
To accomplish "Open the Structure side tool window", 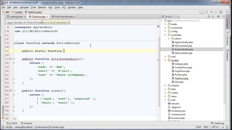I will coord(227,38).
